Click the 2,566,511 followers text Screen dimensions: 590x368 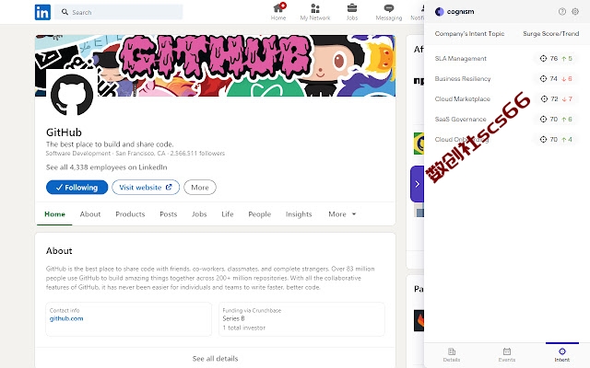[197, 154]
